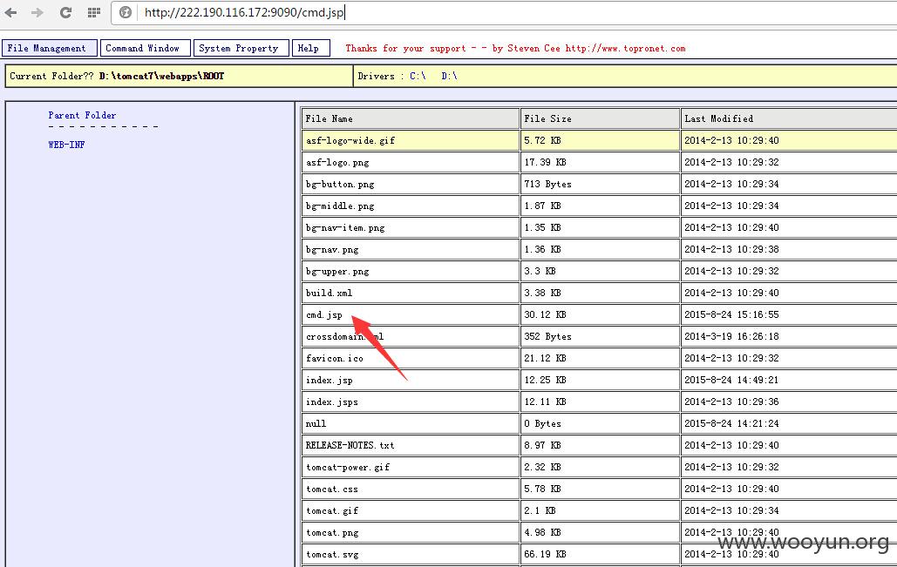The width and height of the screenshot is (897, 567).
Task: Click date 2015-8-24 15:16:55
Action: (731, 315)
